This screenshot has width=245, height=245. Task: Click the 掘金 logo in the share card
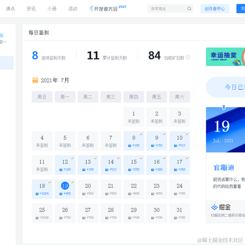pos(221,207)
